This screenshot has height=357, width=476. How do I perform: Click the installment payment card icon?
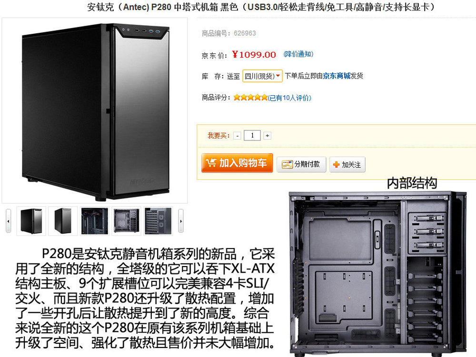point(287,165)
